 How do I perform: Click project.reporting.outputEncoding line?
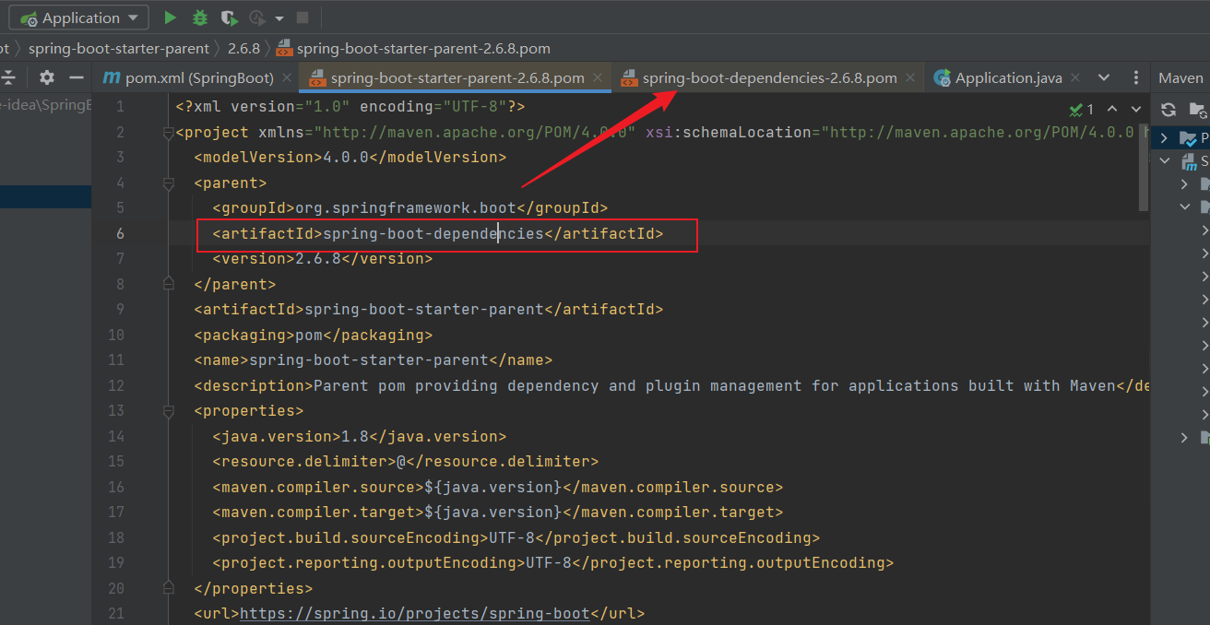click(x=552, y=562)
